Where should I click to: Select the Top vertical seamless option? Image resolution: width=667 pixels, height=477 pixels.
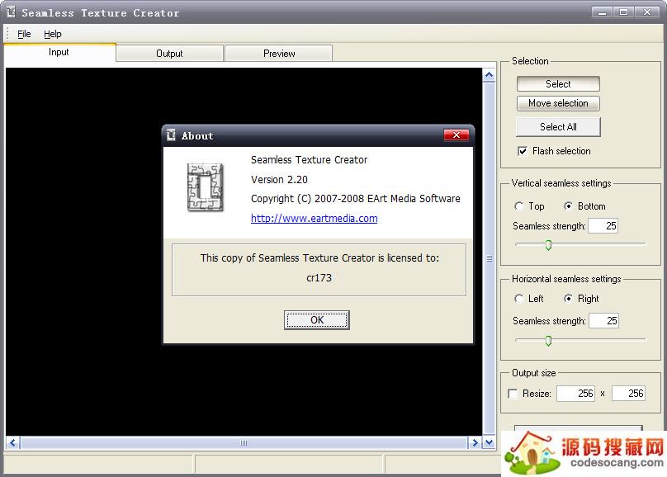[518, 206]
